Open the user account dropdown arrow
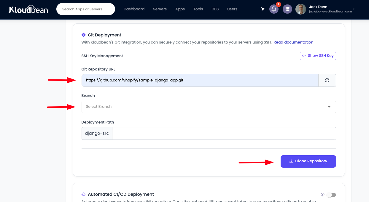 point(354,9)
